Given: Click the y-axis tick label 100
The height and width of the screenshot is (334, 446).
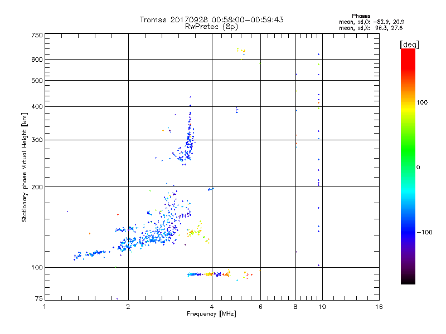Looking at the screenshot, I should point(37,267).
